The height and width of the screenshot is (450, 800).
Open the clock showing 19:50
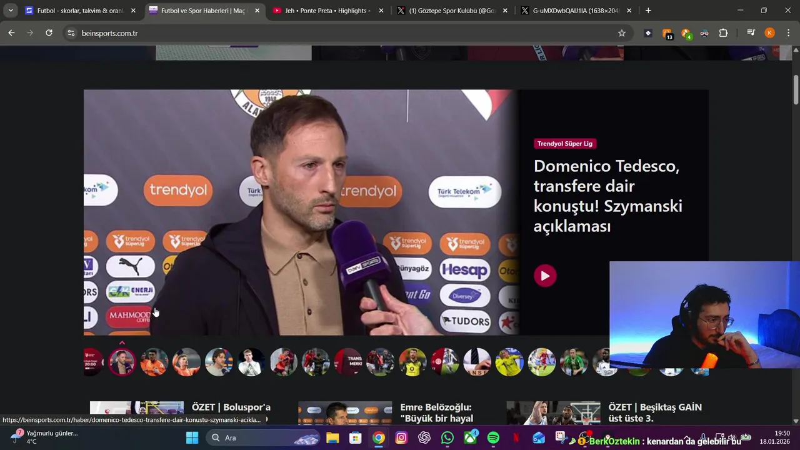tap(775, 437)
